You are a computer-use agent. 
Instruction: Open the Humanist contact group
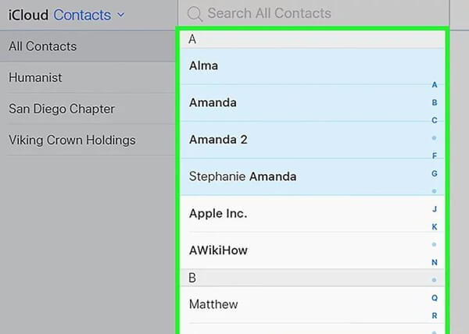35,77
